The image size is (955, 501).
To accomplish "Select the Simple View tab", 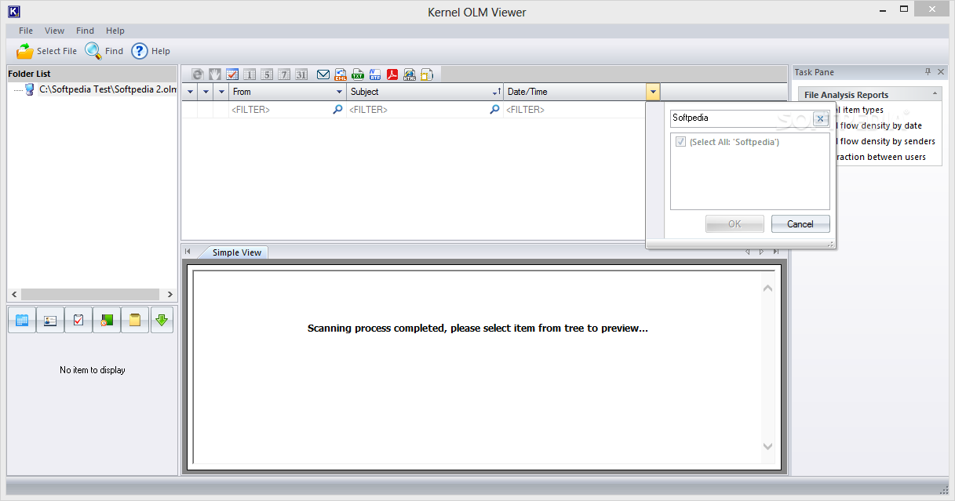I will (236, 252).
